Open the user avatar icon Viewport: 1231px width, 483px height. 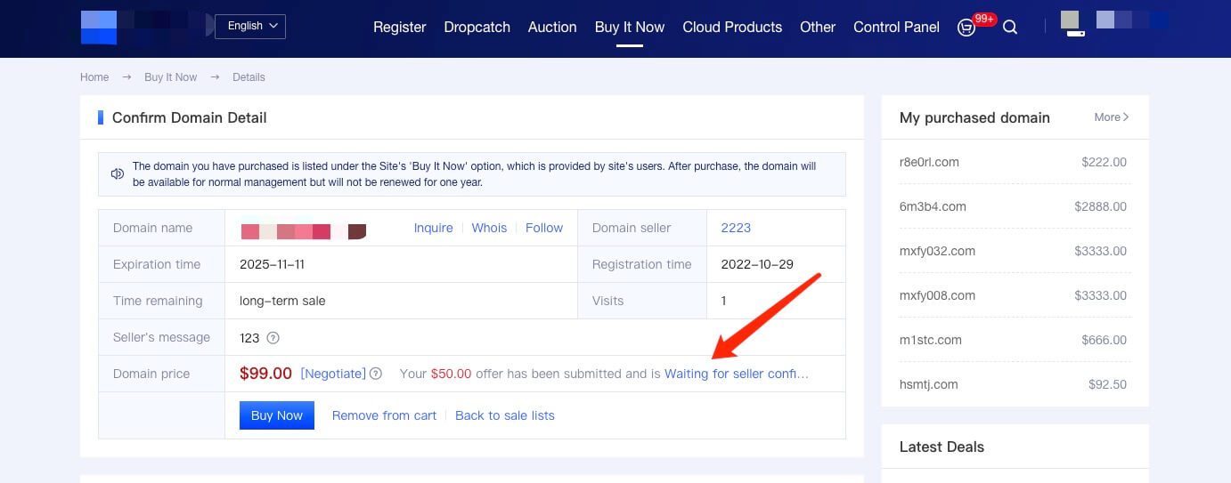(1072, 23)
